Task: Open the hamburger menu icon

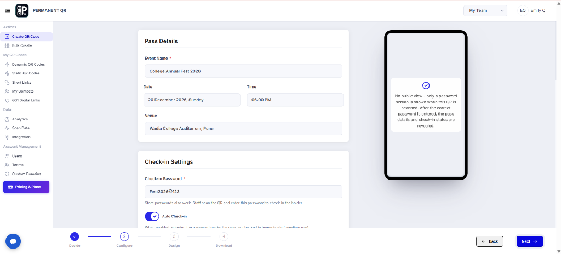Action: click(8, 11)
